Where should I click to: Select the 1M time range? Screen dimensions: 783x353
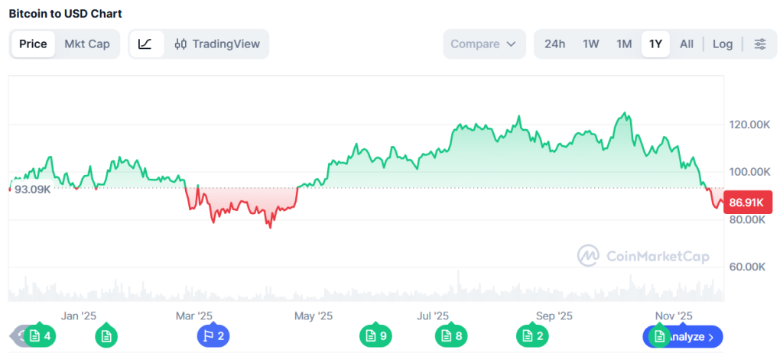click(624, 44)
